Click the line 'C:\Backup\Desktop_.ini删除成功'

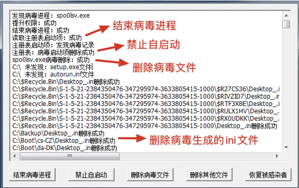coord(58,133)
